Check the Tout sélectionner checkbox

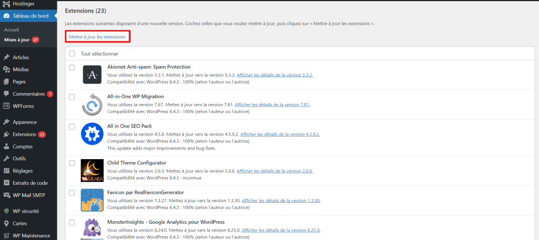pos(72,54)
